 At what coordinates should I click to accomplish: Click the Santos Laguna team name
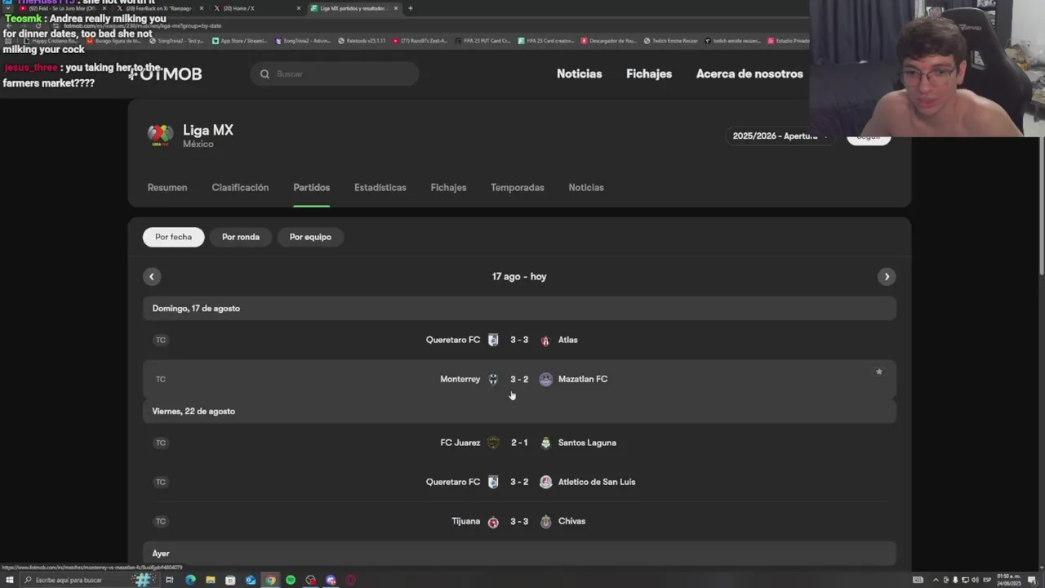[587, 443]
